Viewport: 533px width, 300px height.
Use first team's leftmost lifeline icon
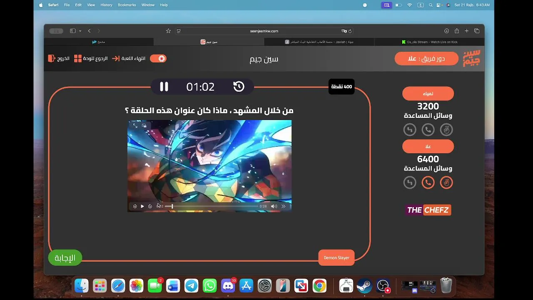pos(410,130)
